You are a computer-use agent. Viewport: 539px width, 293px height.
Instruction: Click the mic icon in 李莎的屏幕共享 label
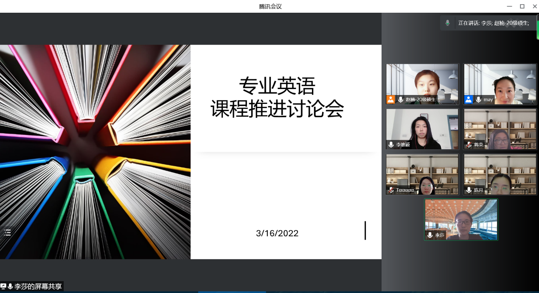10,287
